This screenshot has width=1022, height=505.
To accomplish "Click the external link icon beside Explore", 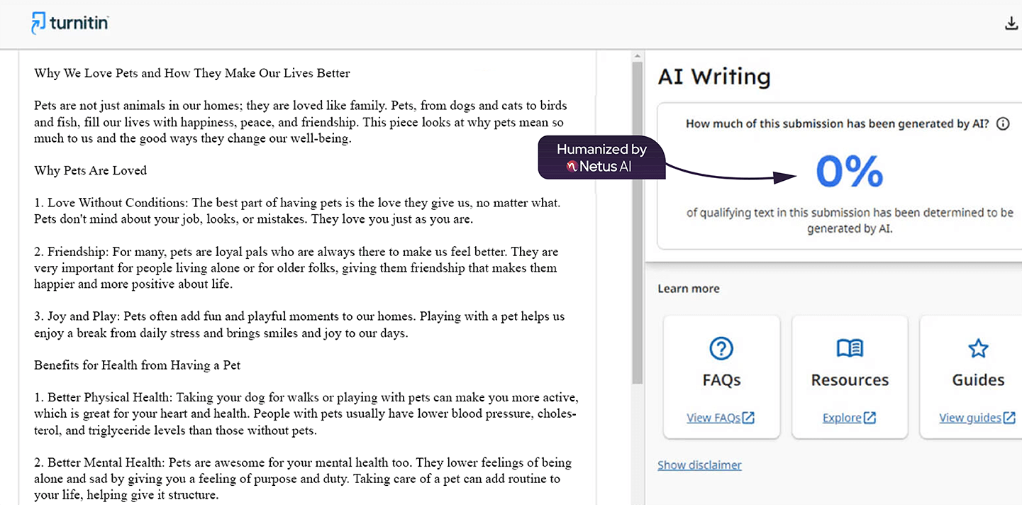I will click(x=870, y=418).
